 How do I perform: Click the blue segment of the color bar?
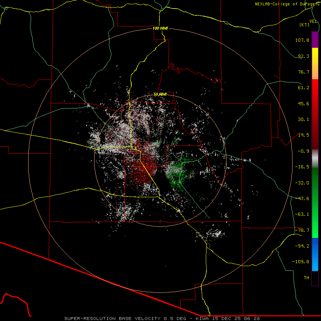[x=315, y=254]
